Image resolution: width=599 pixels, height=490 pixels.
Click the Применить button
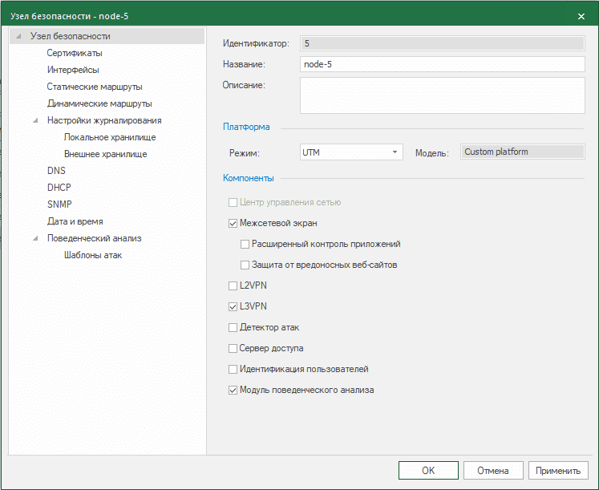558,471
